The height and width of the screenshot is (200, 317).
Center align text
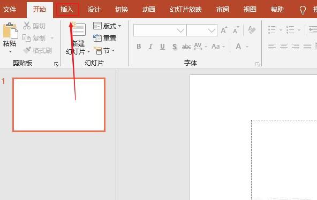pyautogui.click(x=283, y=47)
